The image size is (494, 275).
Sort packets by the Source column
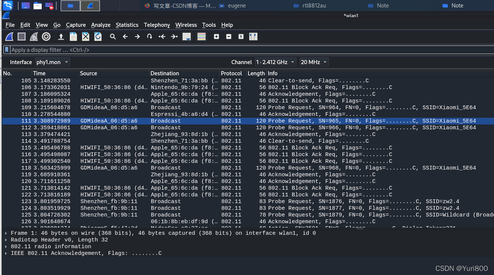click(x=114, y=73)
